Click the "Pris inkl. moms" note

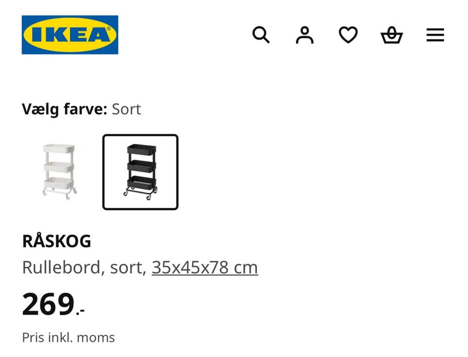[68, 337]
